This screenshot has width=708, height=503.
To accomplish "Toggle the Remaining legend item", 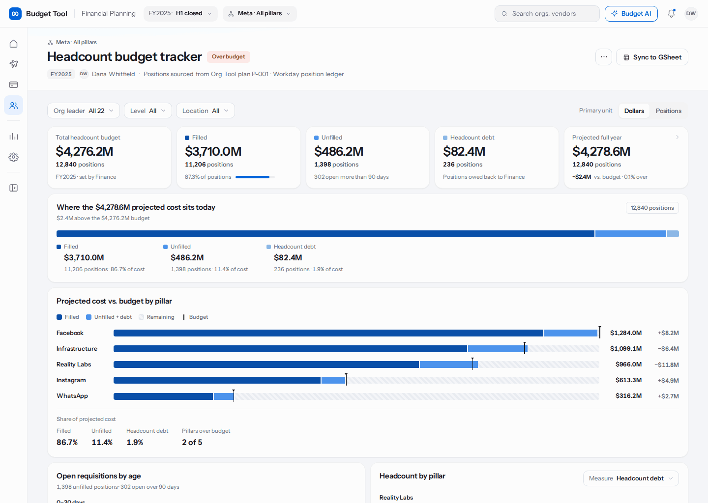I will point(157,317).
